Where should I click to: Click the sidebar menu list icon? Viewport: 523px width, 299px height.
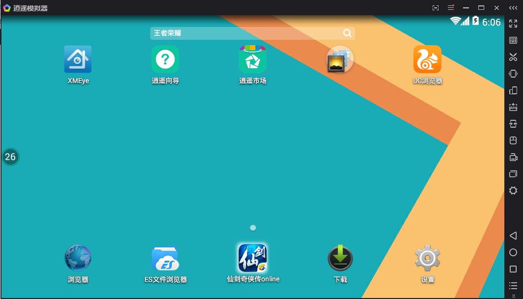click(513, 285)
